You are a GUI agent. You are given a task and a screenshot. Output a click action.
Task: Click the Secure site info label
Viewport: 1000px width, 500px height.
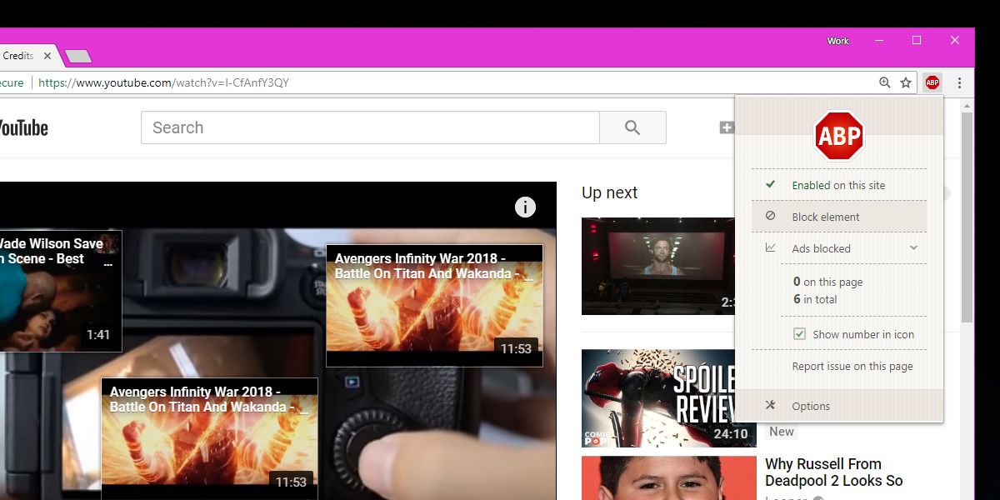click(x=12, y=82)
